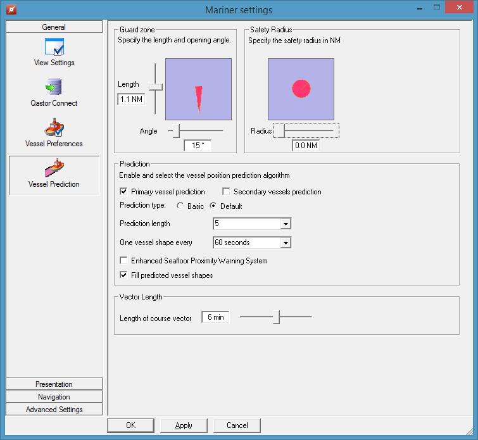Click the guard zone preview image
Screen dimensions: 478x440
click(198, 89)
